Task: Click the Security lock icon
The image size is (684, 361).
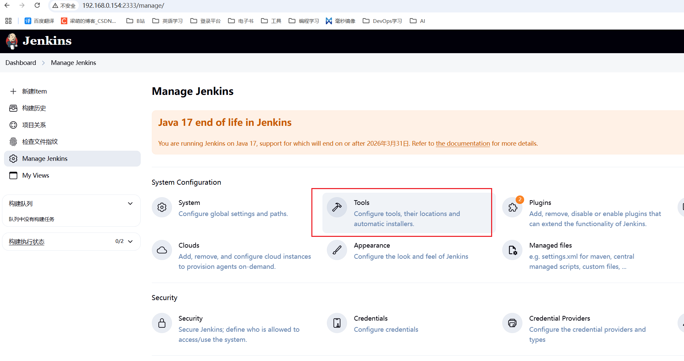Action: tap(162, 323)
